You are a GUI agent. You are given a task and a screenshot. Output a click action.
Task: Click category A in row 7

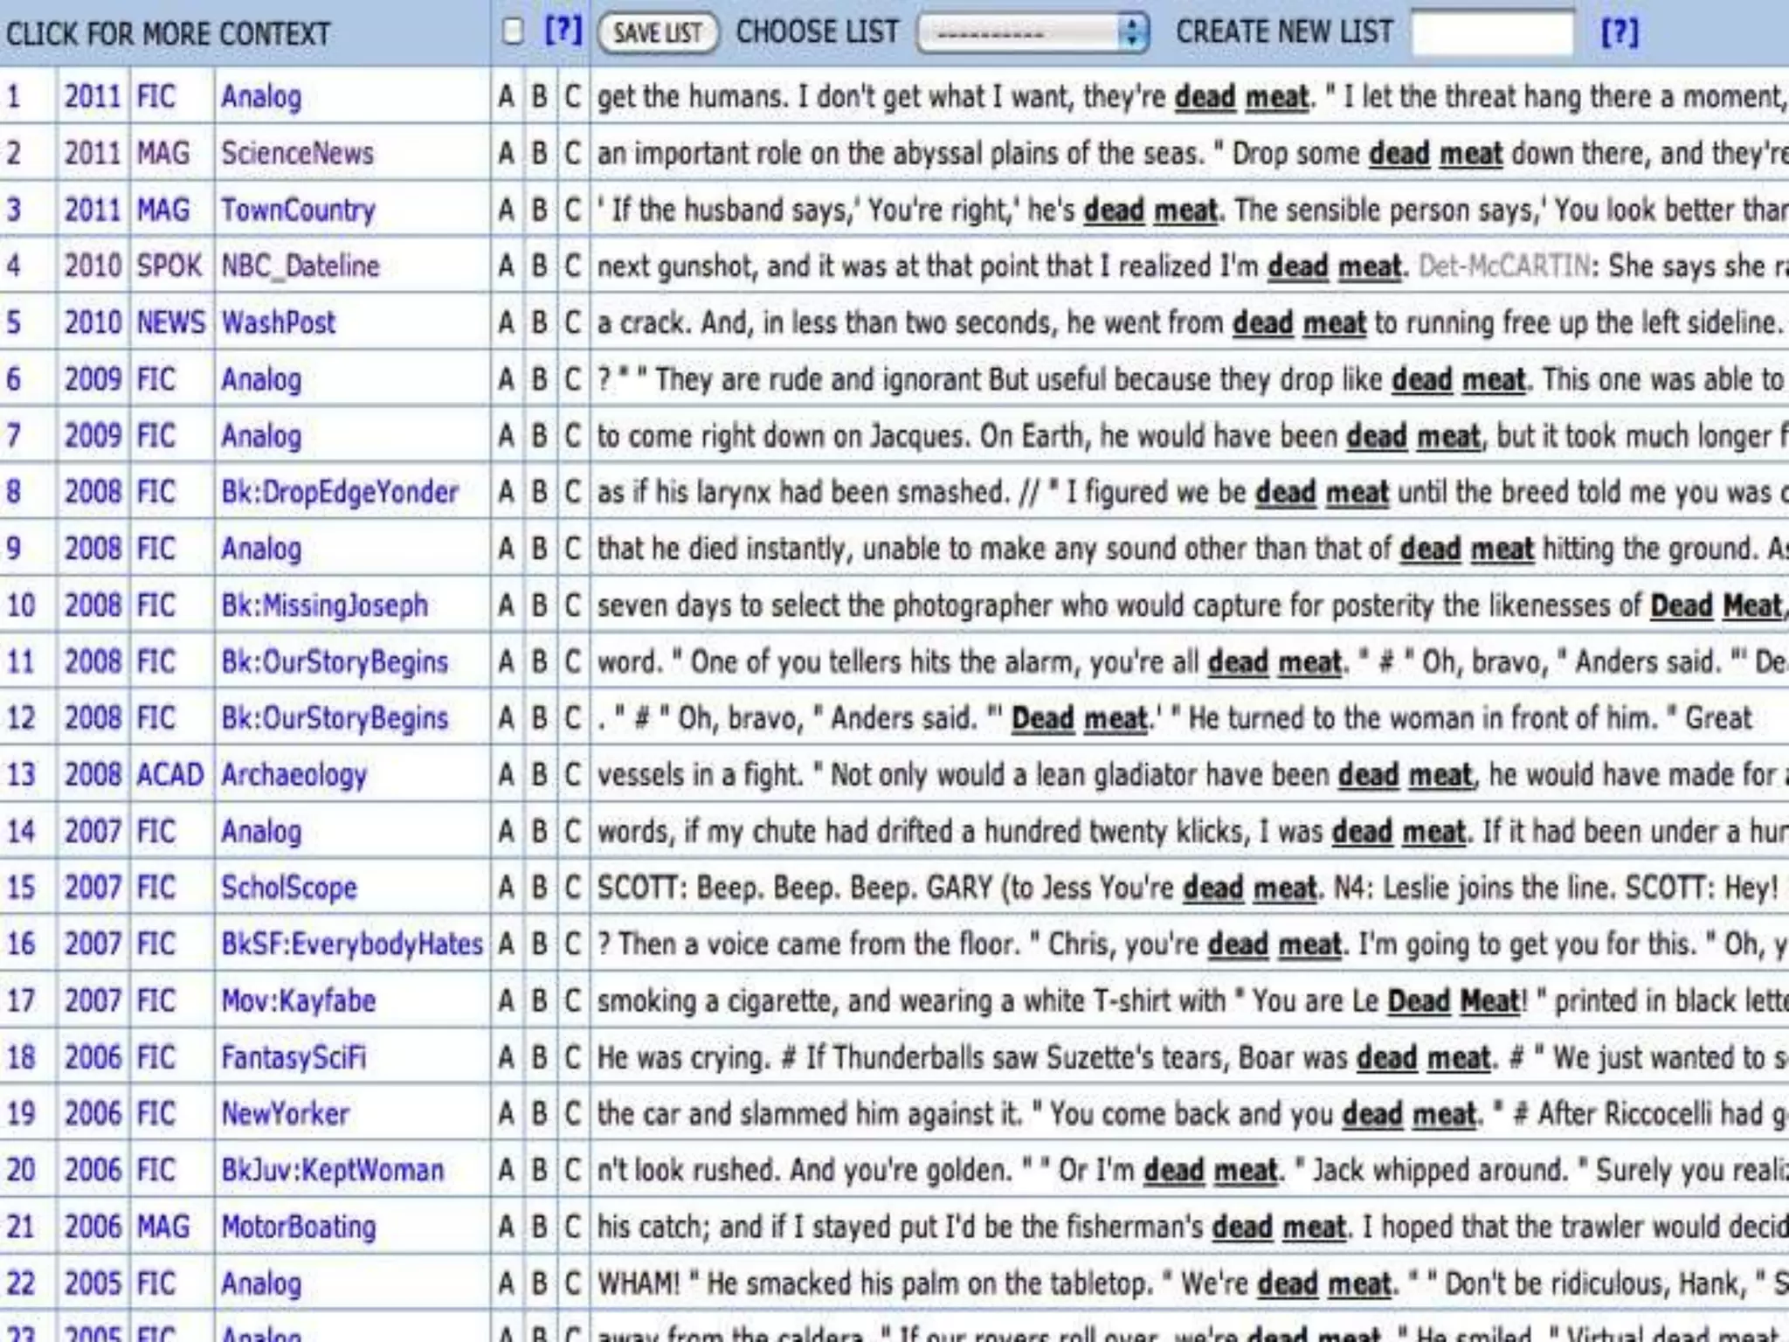507,435
